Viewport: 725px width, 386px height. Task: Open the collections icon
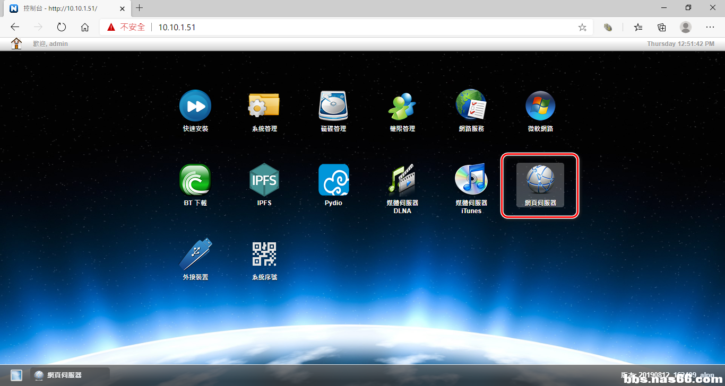[662, 27]
